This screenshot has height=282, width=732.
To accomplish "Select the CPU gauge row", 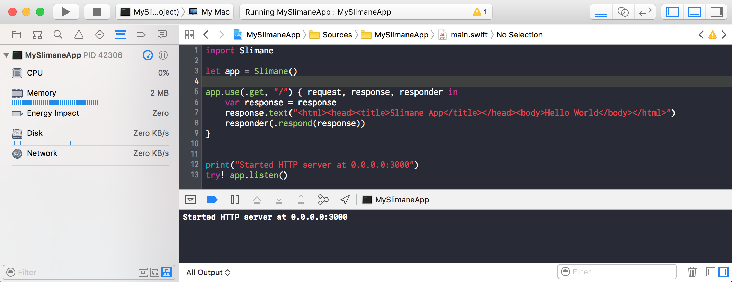I will (90, 73).
